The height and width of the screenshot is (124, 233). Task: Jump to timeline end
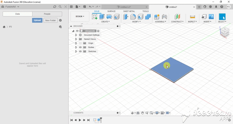(x=89, y=120)
